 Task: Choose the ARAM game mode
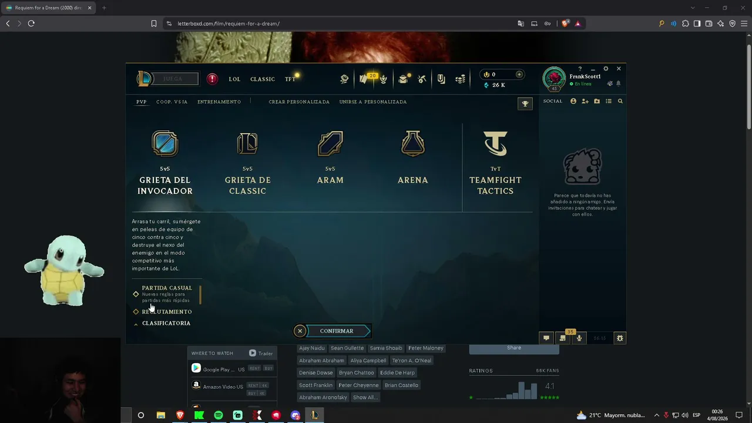pos(330,159)
